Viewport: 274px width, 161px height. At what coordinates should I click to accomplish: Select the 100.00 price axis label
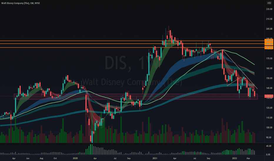point(269,128)
